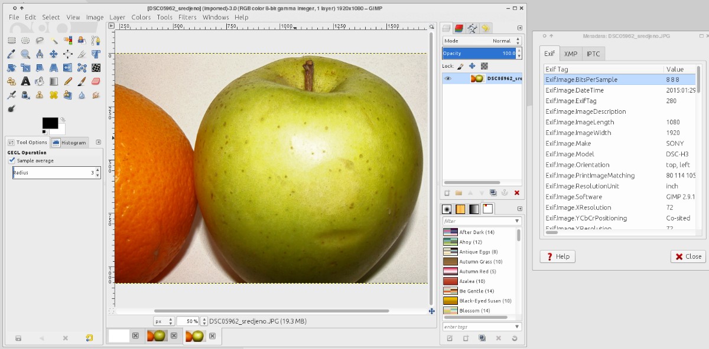709x349 pixels.
Task: Click the white background color swatch
Action: coord(61,129)
